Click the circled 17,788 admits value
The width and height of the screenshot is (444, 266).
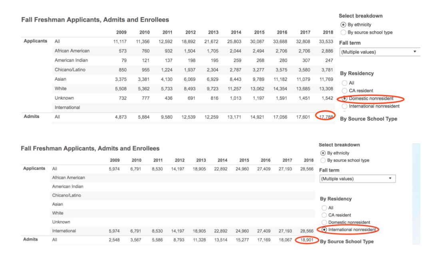tap(325, 117)
